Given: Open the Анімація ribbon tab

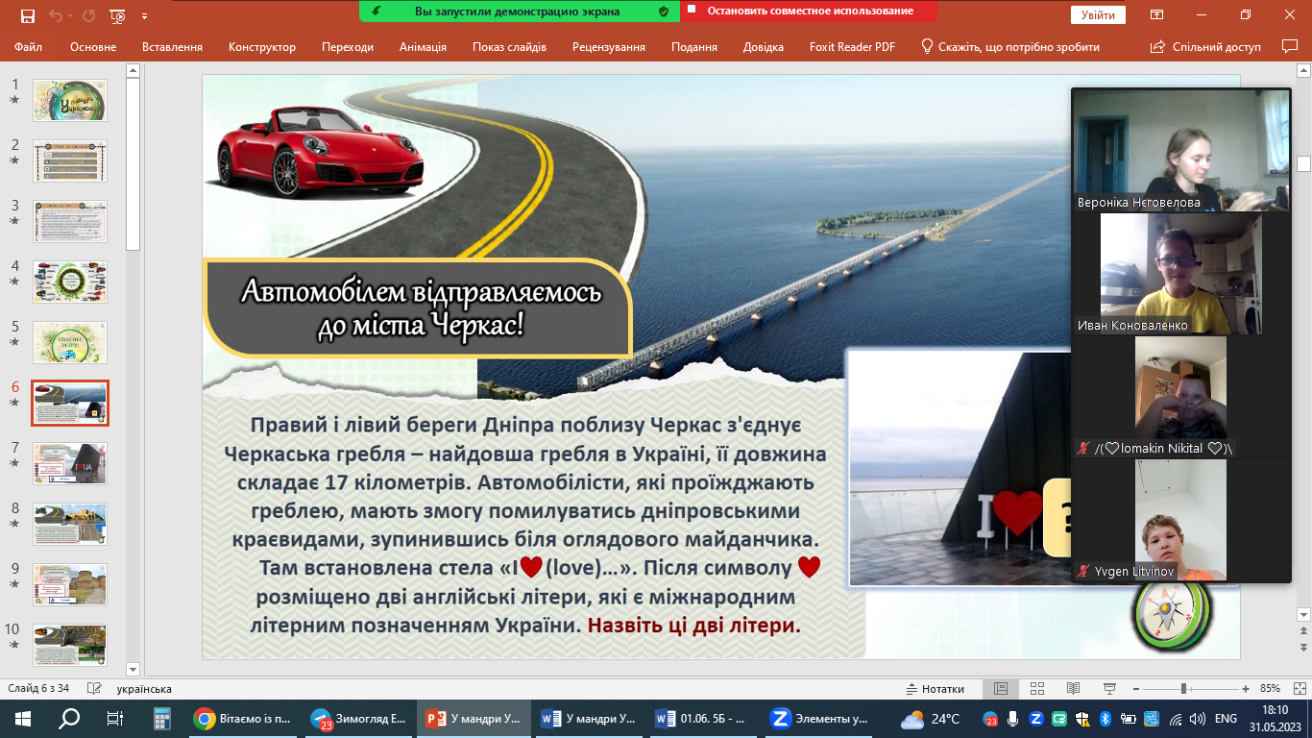Looking at the screenshot, I should click(423, 47).
